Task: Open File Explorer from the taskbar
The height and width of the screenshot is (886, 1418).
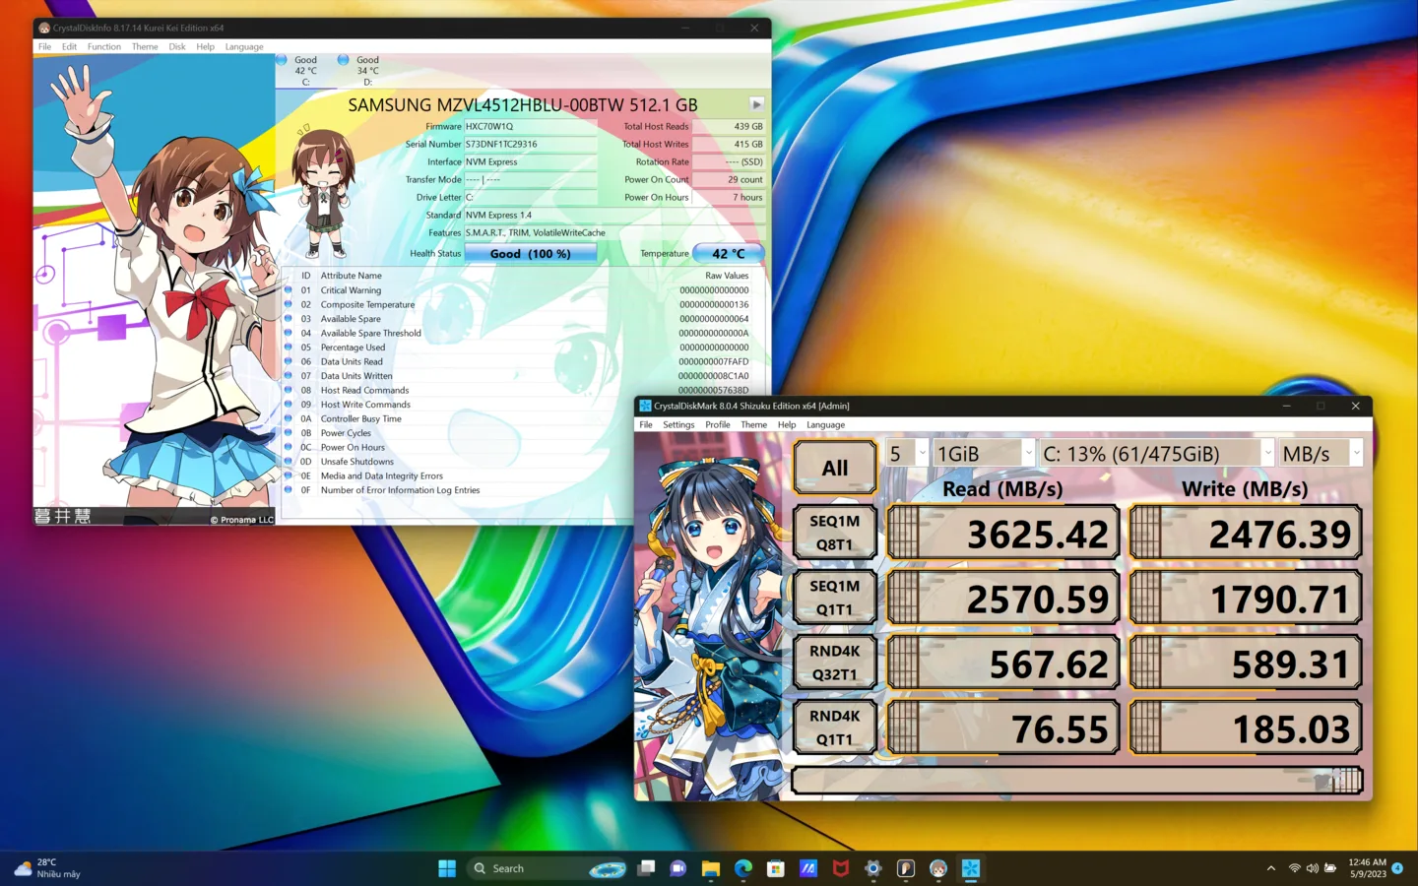Action: point(710,868)
